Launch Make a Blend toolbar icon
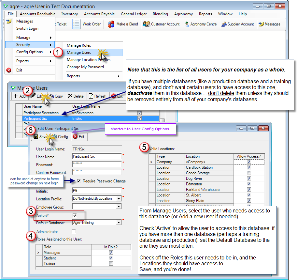The image size is (297, 280). point(111,24)
